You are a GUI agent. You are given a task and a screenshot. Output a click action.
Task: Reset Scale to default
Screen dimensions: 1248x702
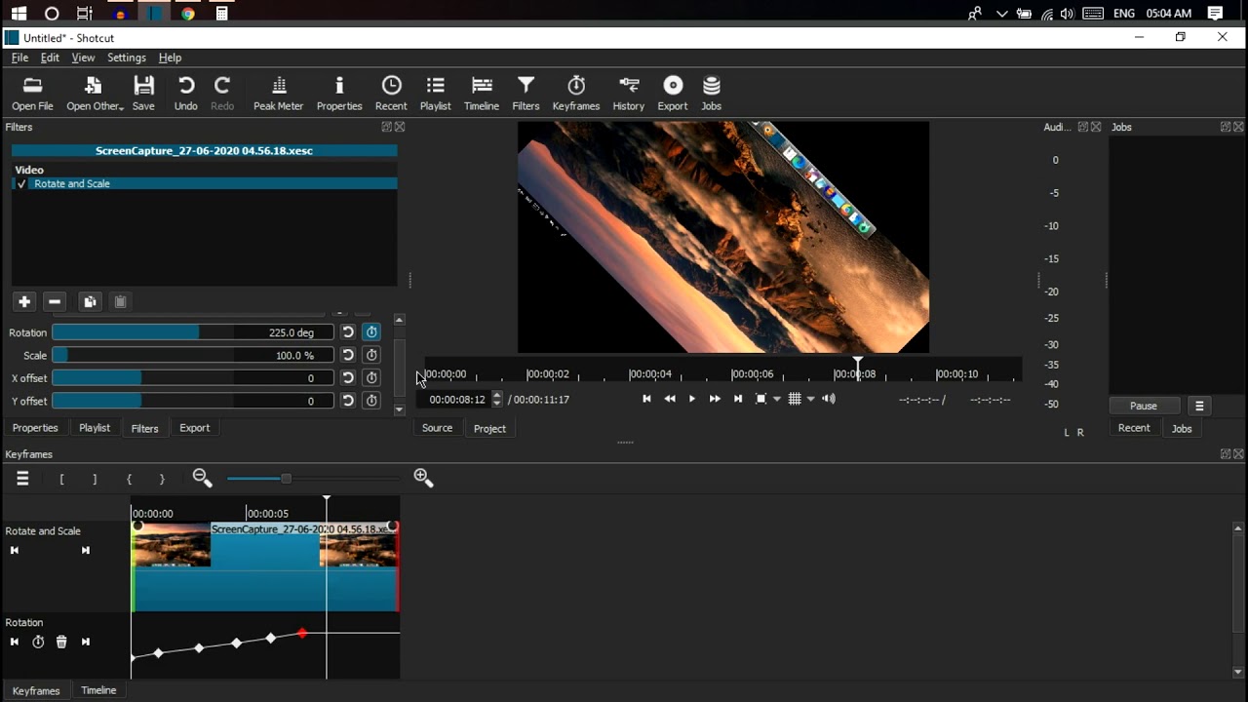[348, 355]
